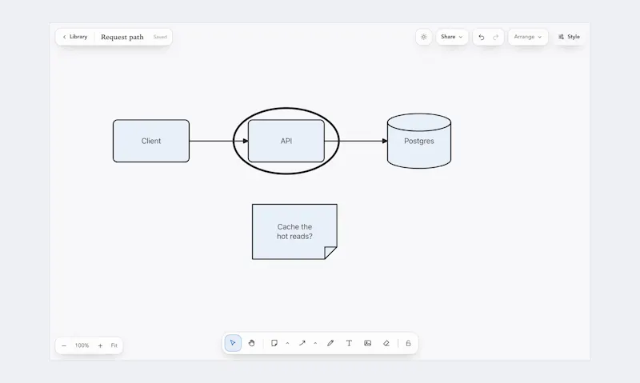Choose the sticky note shape tool

point(274,343)
